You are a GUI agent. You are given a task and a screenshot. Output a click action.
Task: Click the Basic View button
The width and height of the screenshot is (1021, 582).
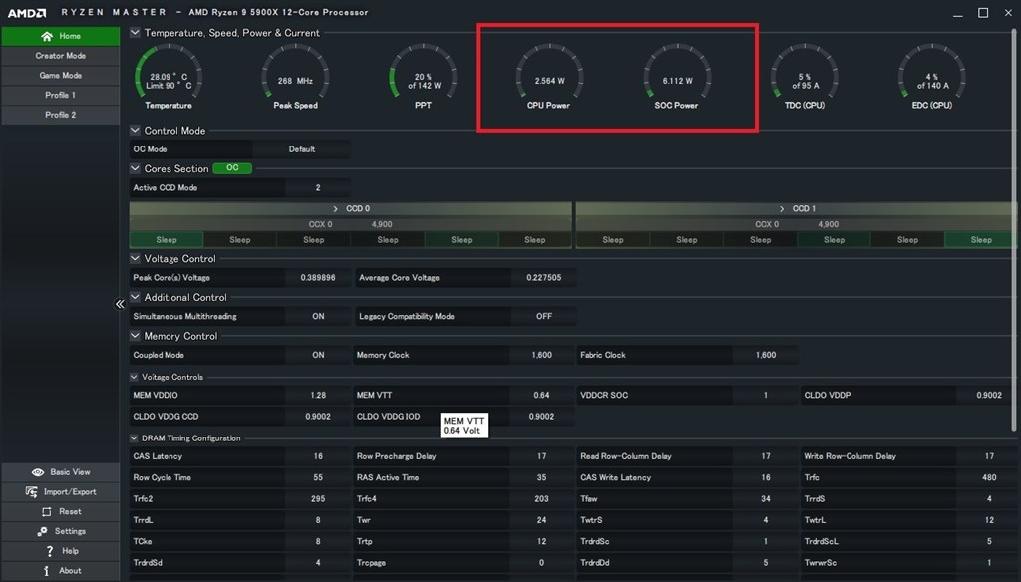[x=61, y=472]
